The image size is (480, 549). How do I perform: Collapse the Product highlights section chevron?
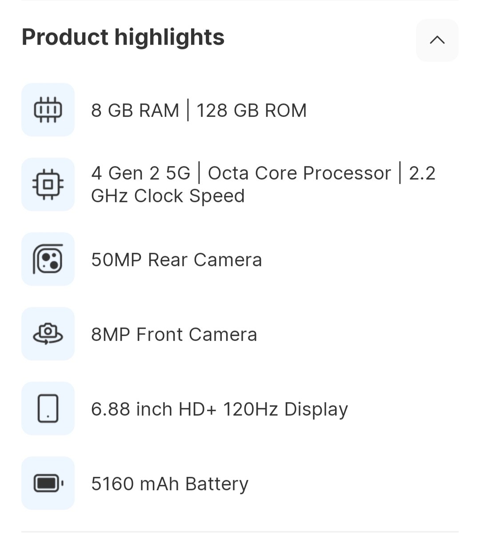(437, 40)
